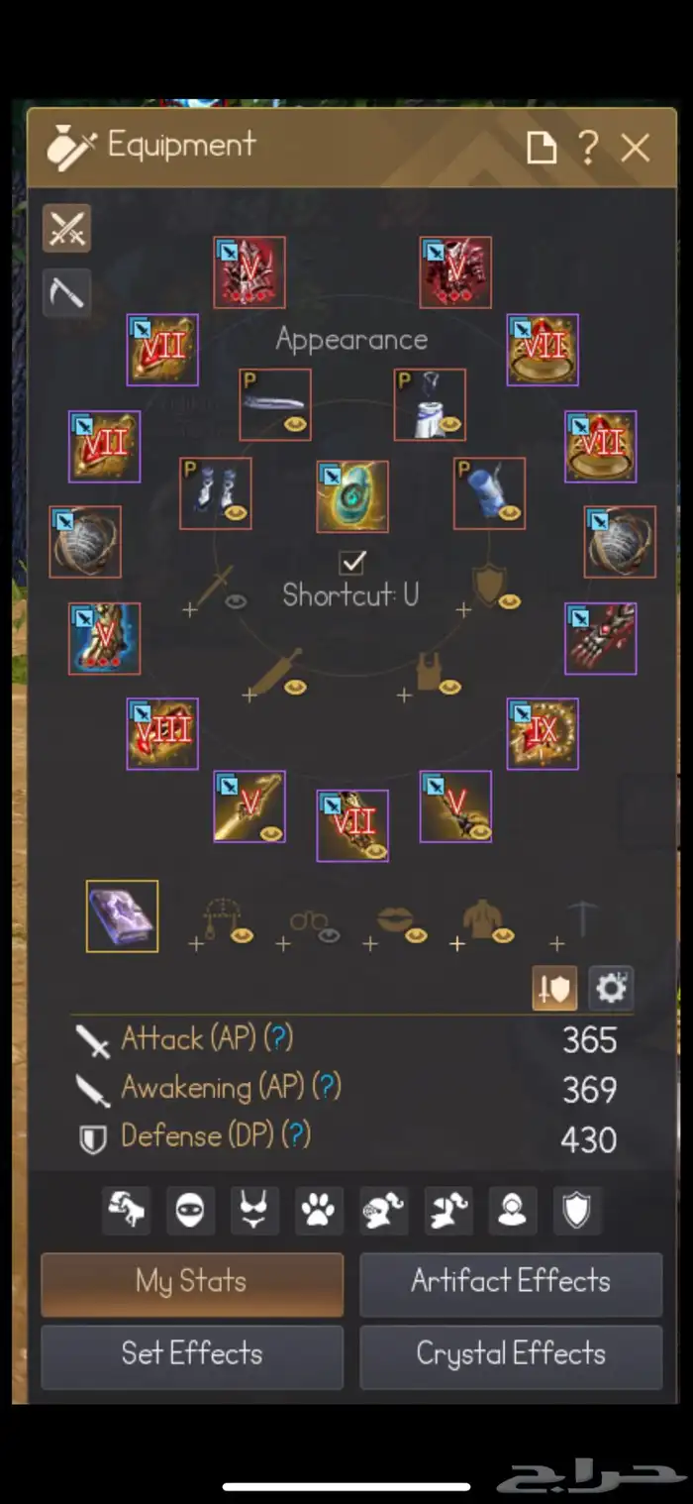This screenshot has height=1504, width=693.
Task: Click the paw pet icon in bottom row
Action: 317,1210
